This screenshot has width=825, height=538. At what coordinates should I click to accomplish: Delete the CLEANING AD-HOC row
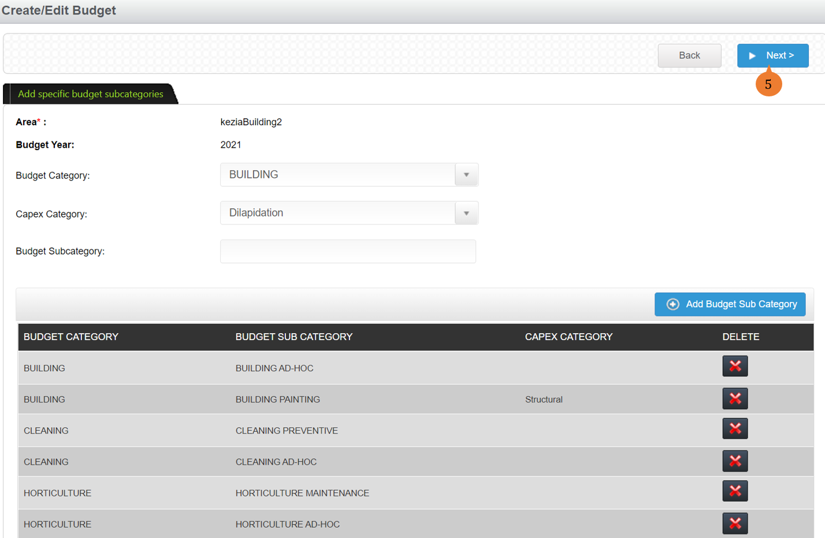coord(735,461)
